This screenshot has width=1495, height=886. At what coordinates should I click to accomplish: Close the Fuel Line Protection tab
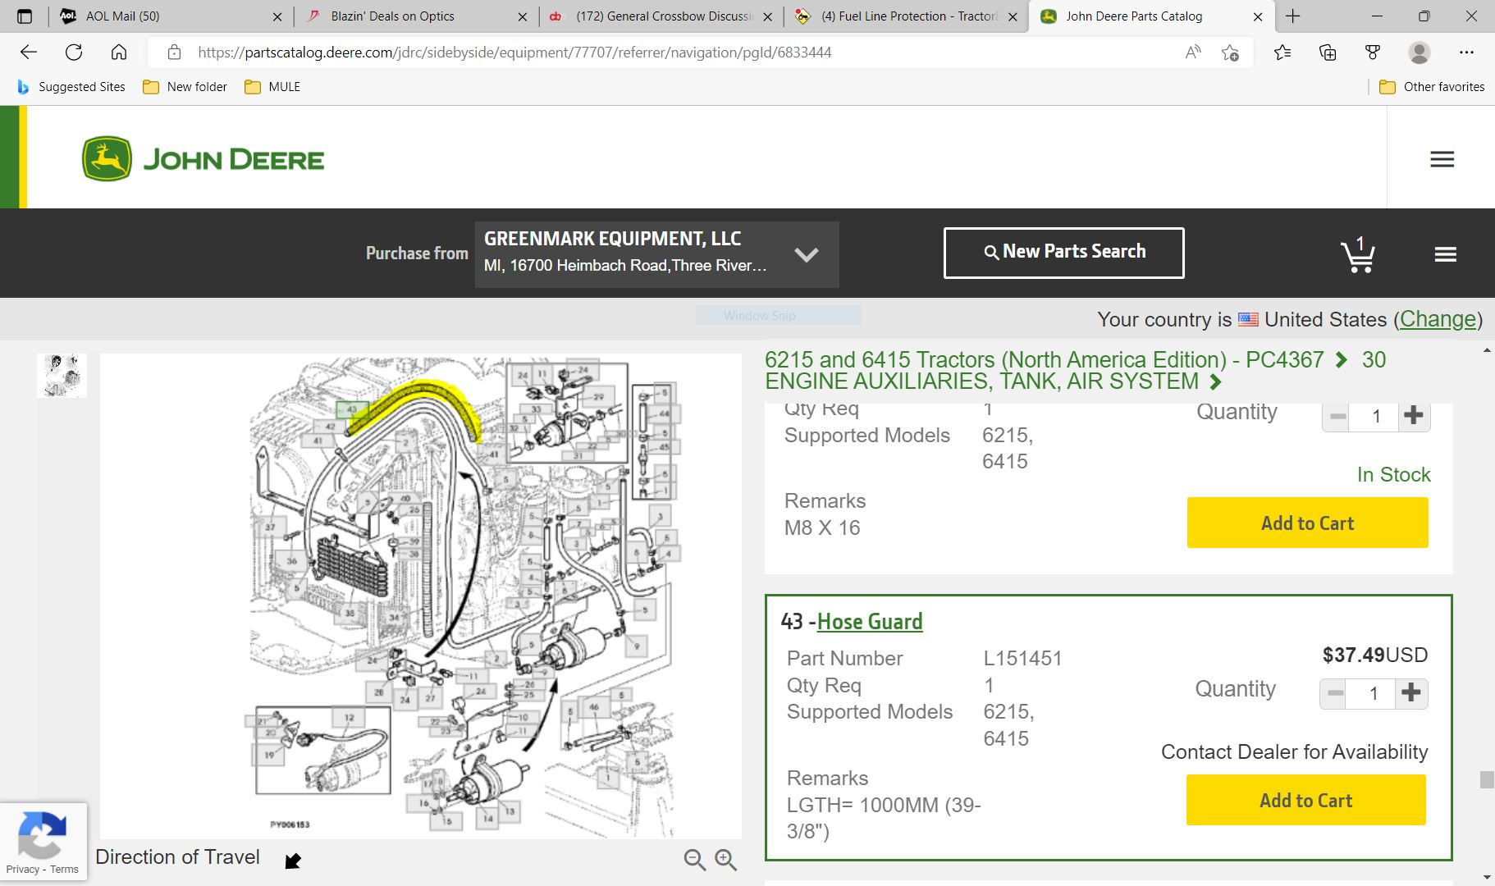click(x=1013, y=16)
